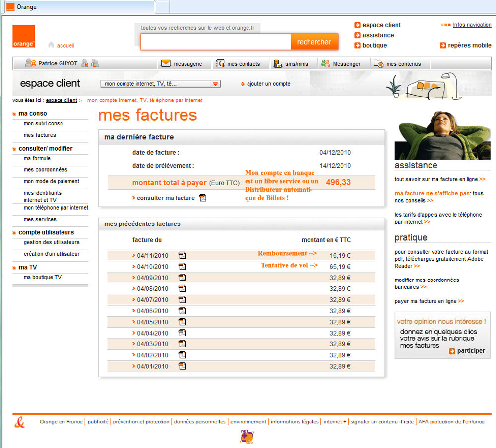
Task: Open the invoice document icon for 04/10/2010
Action: tap(182, 266)
